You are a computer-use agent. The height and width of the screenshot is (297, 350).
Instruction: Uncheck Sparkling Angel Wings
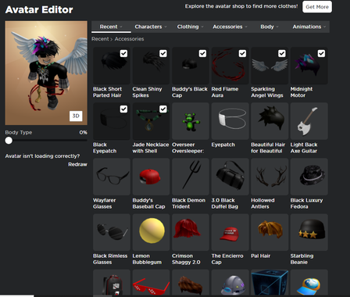[x=282, y=53]
